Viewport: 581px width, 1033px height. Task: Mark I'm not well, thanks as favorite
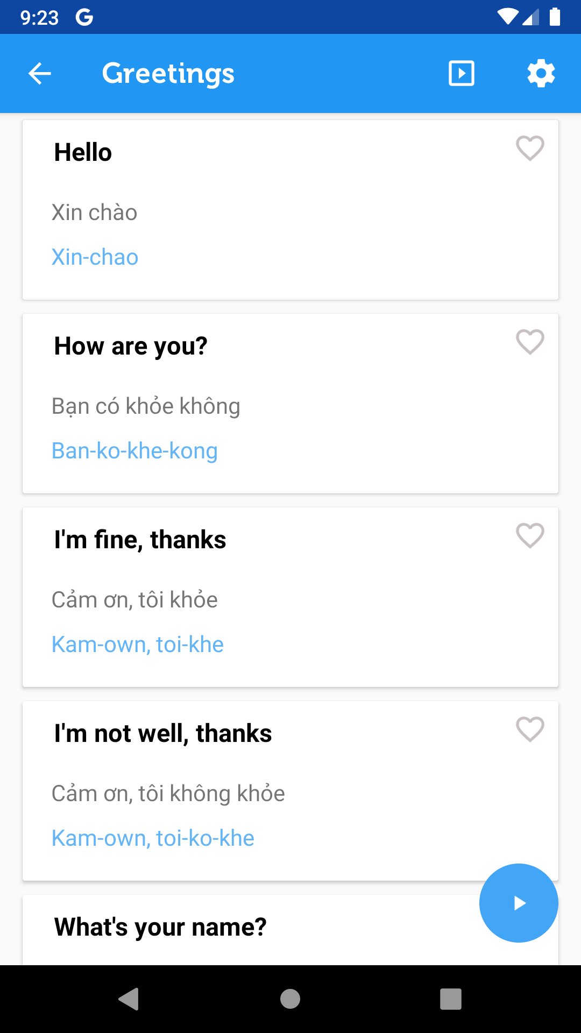click(530, 729)
